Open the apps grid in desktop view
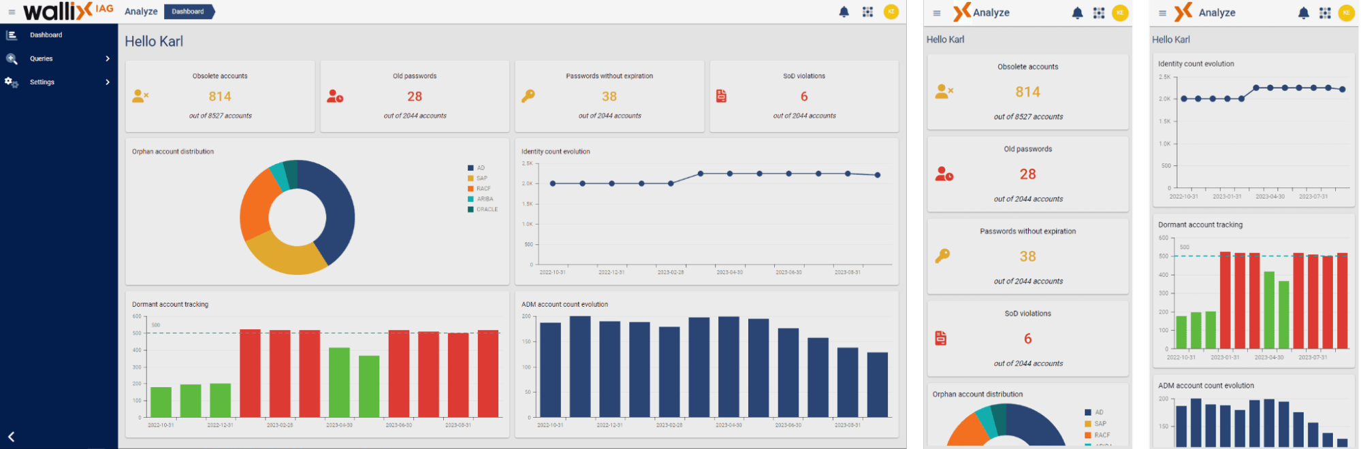The height and width of the screenshot is (449, 1361). tap(867, 12)
